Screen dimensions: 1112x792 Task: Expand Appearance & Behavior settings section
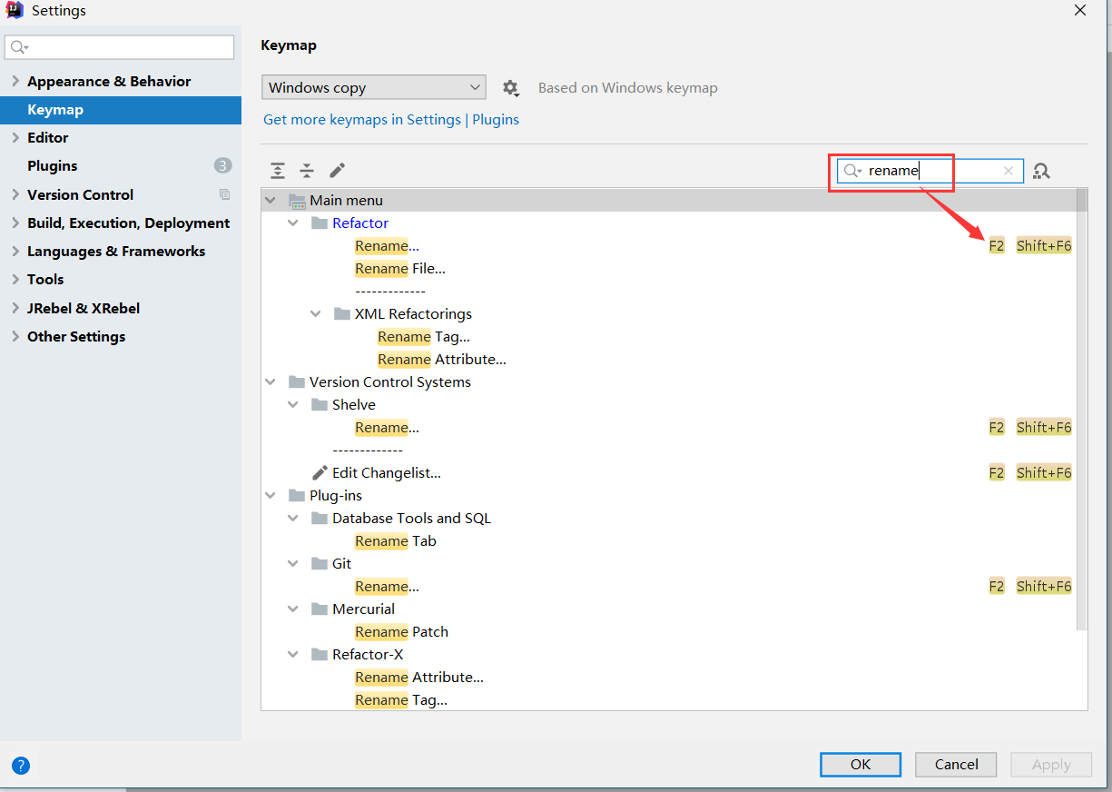pyautogui.click(x=15, y=81)
